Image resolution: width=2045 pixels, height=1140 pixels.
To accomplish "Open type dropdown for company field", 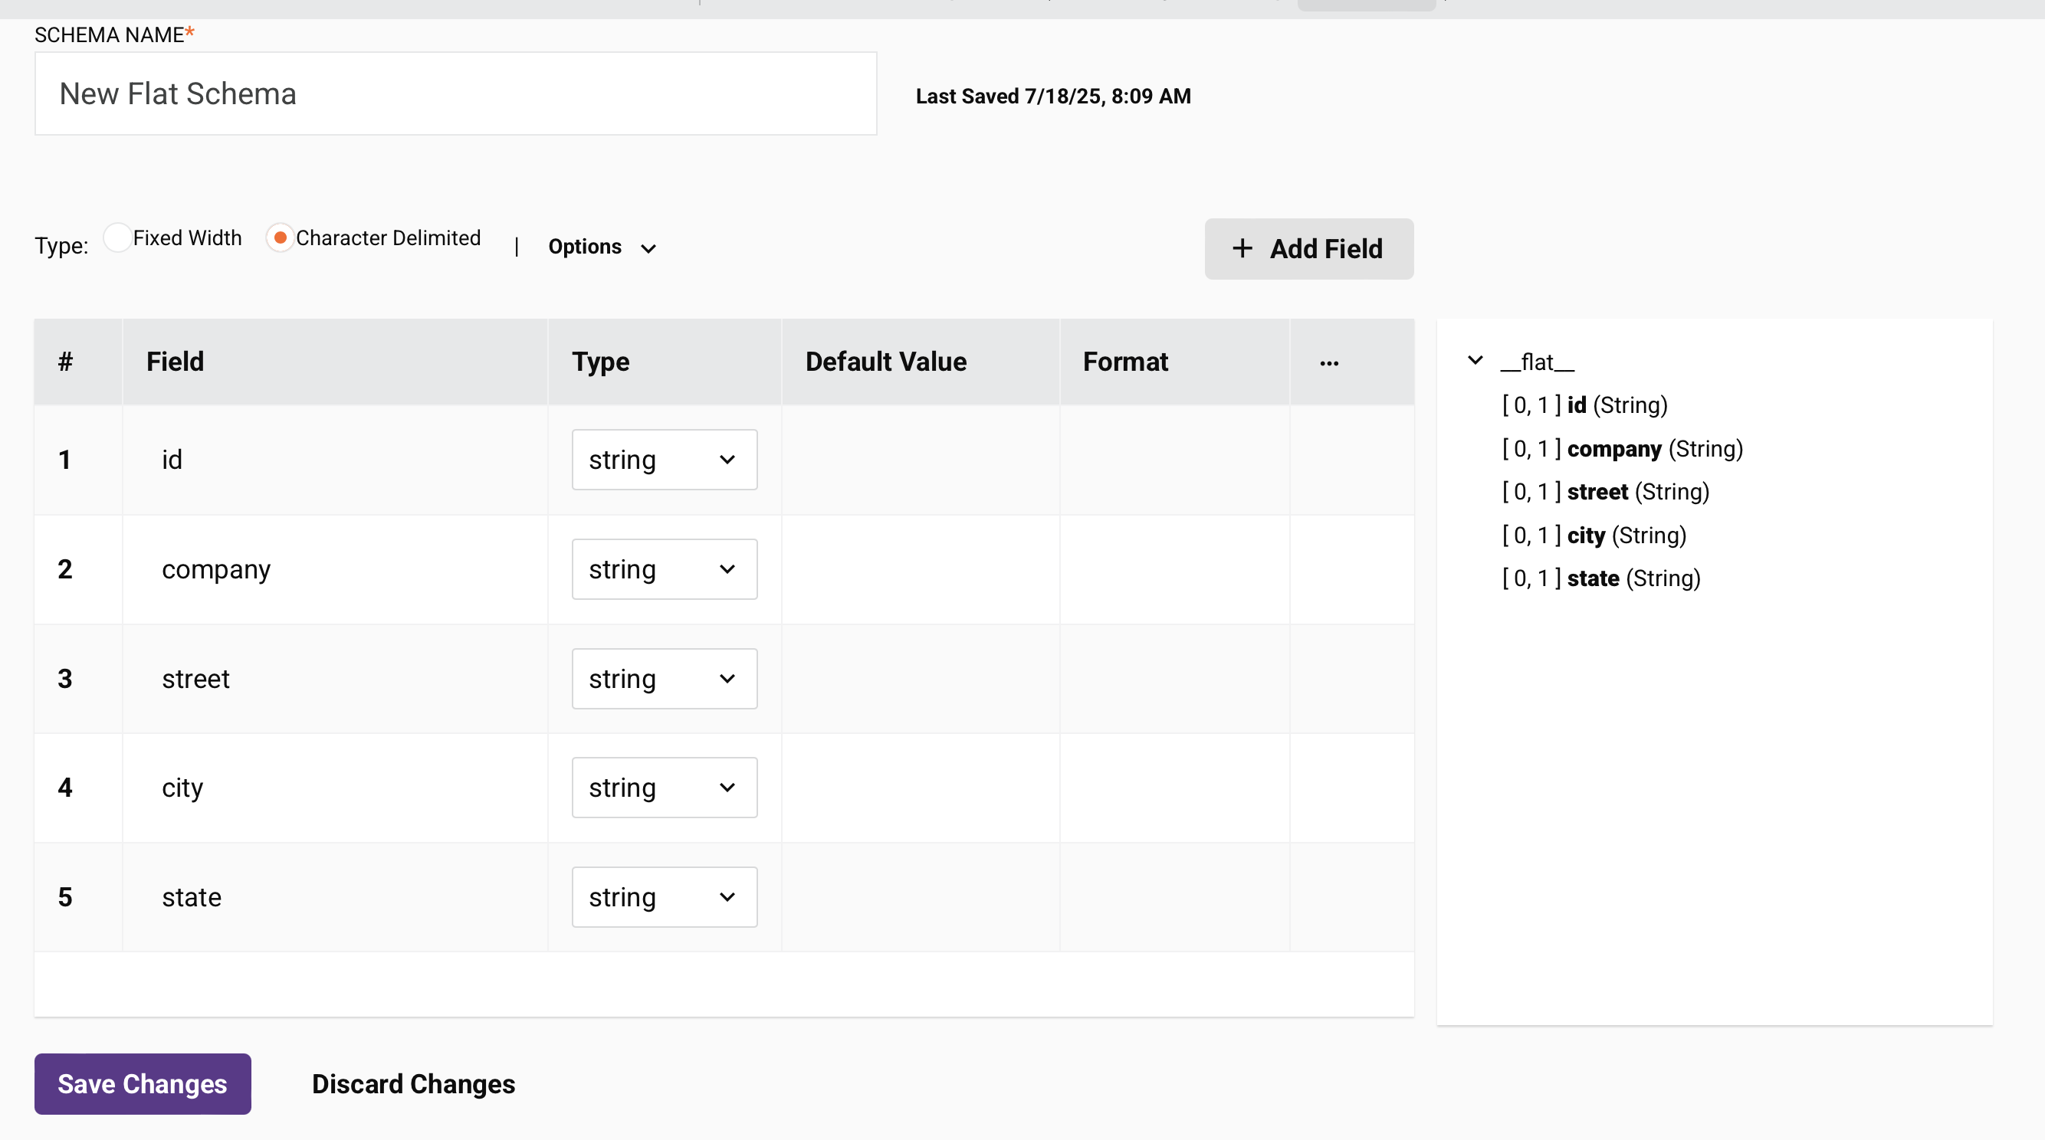I will pyautogui.click(x=664, y=569).
